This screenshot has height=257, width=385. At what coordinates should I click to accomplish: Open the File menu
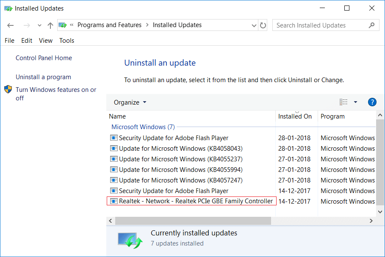9,41
